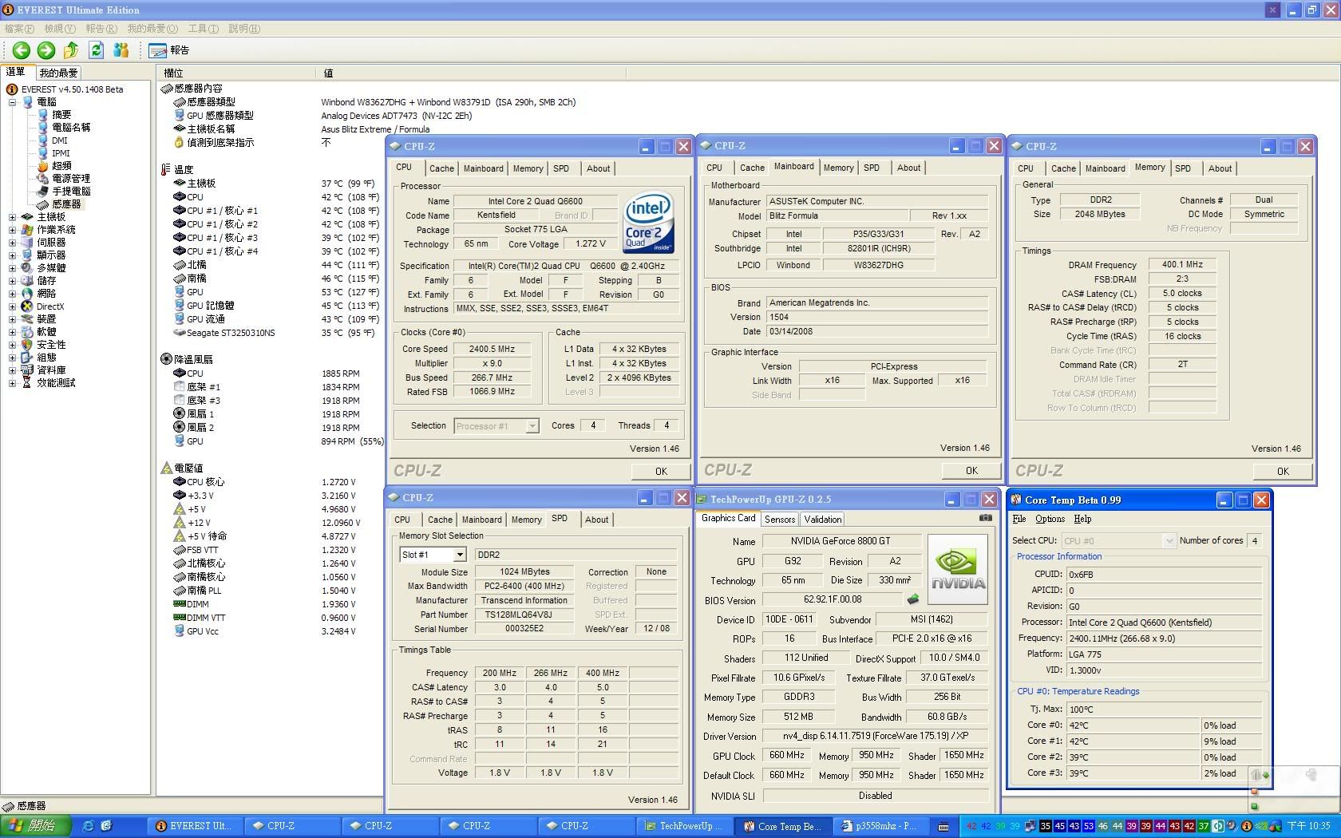Click the refresh icon in EVEREST toolbar
Image resolution: width=1341 pixels, height=838 pixels.
(x=96, y=50)
